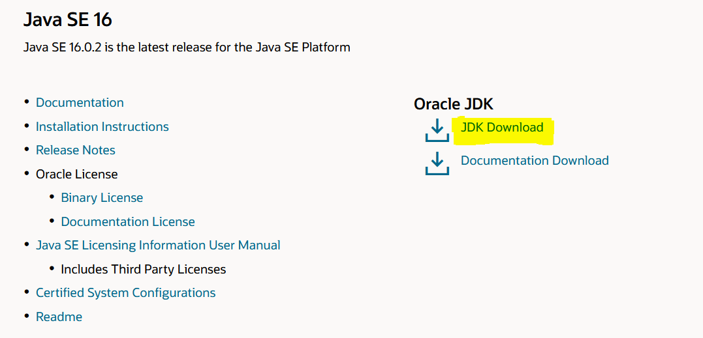Open the highlighted JDK Download link

(502, 128)
